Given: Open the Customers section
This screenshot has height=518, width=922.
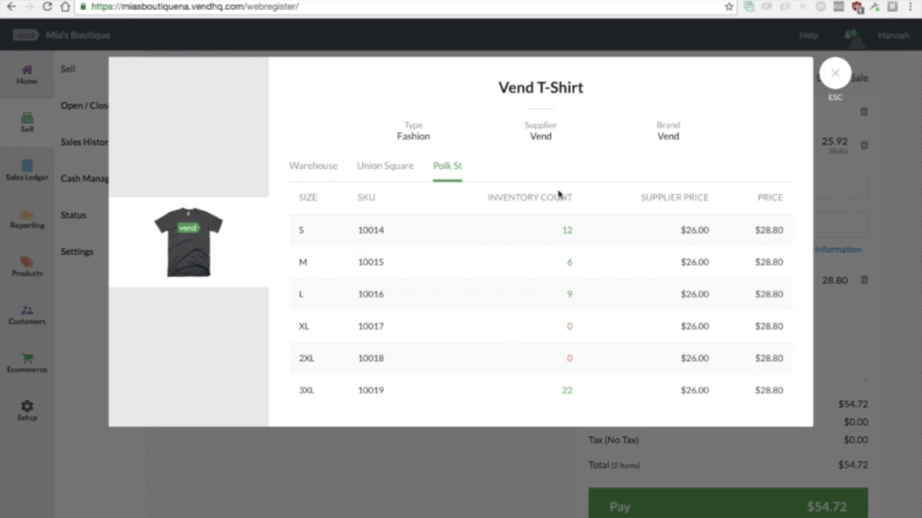Looking at the screenshot, I should tap(27, 315).
